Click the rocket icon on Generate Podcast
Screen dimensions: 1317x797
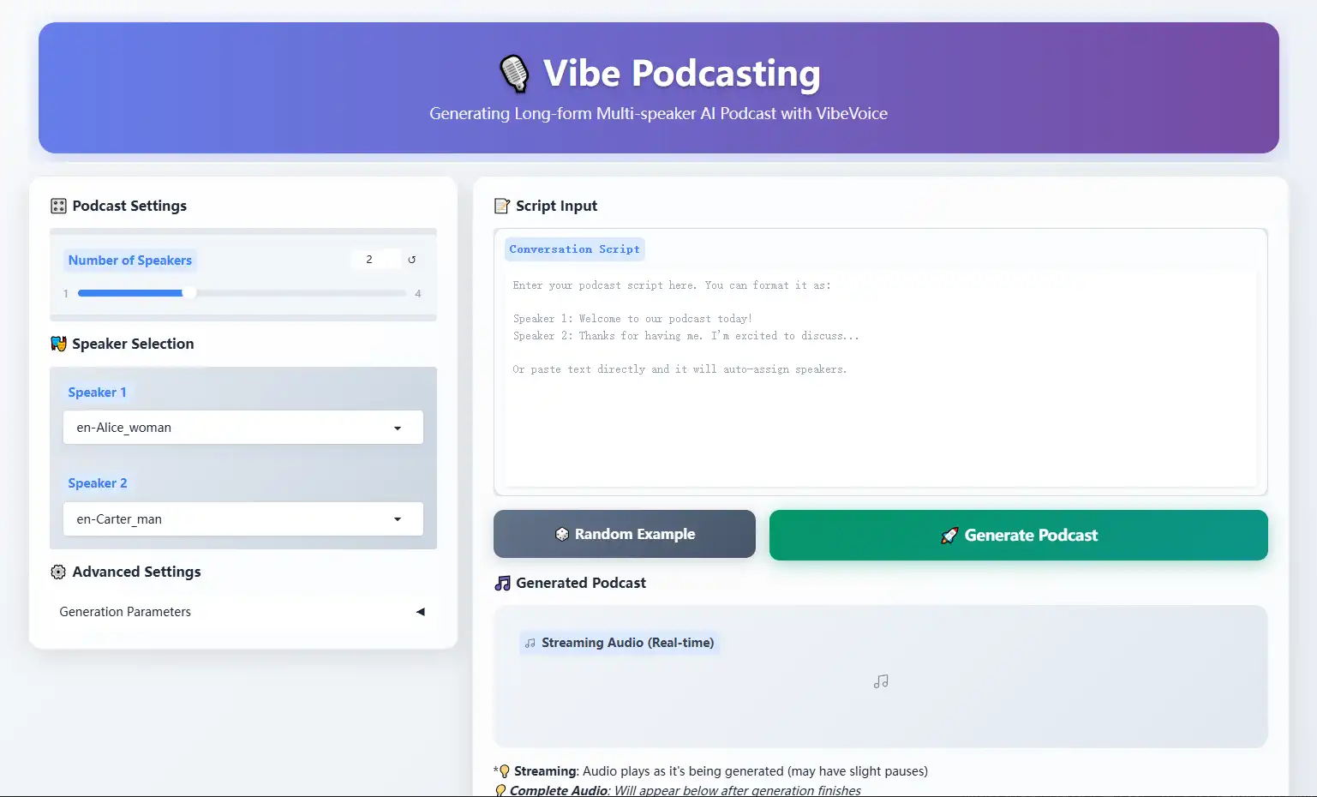(x=950, y=535)
